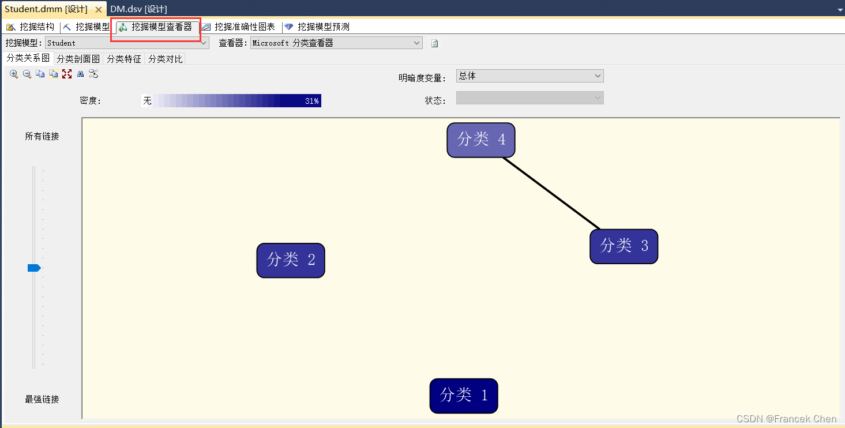
Task: Click the 无 density label
Action: [x=147, y=101]
